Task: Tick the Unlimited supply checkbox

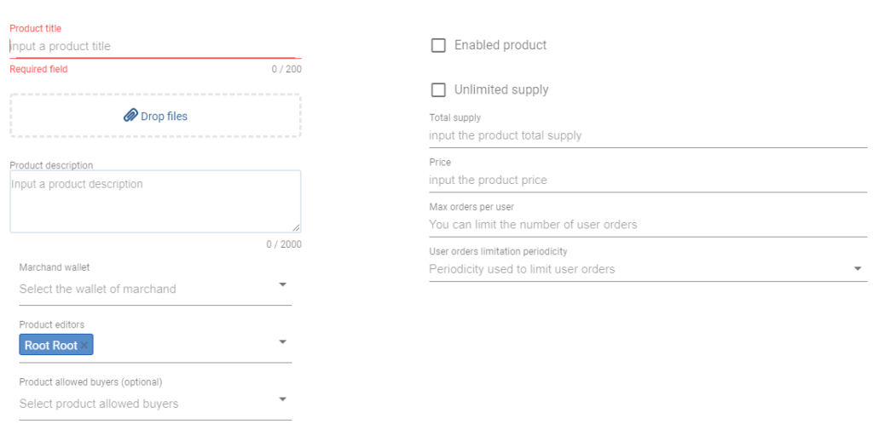Action: coord(439,90)
